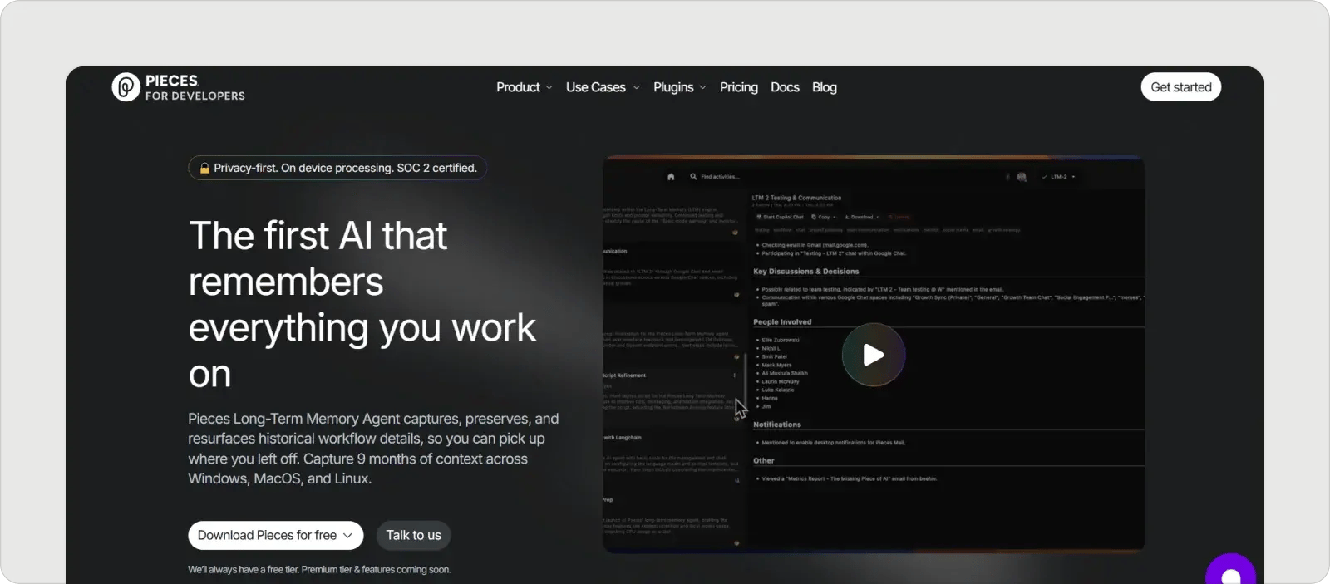Open the Plugins dropdown menu
This screenshot has height=584, width=1330.
coord(679,87)
